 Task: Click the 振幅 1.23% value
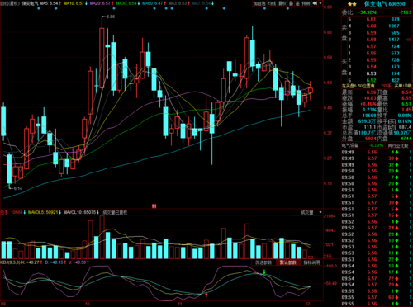[x=369, y=110]
